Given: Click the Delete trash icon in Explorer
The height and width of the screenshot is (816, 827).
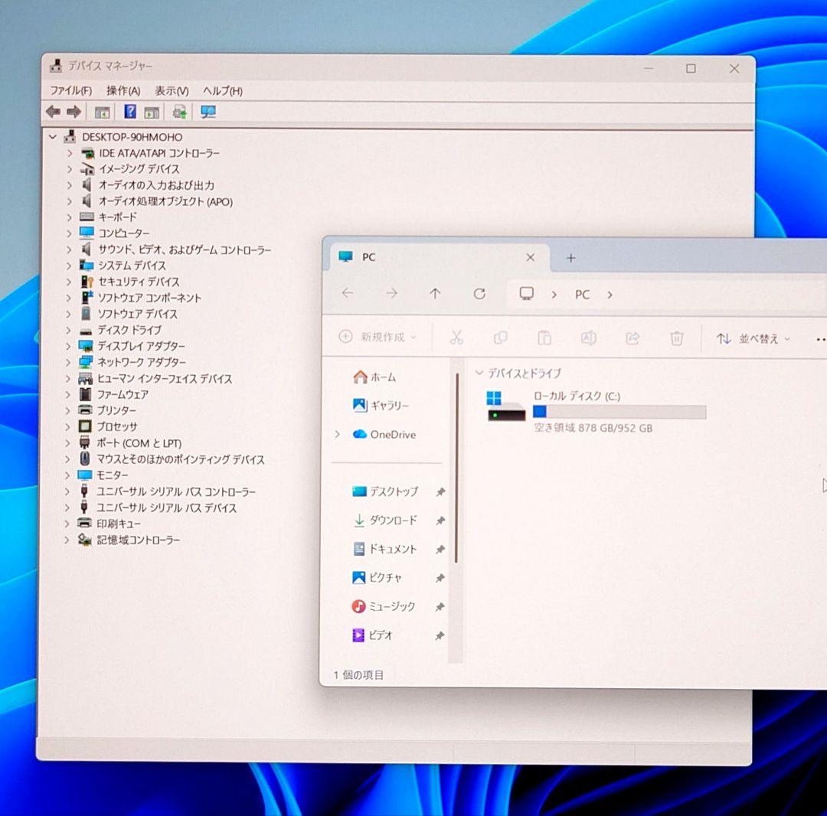Looking at the screenshot, I should tap(677, 338).
